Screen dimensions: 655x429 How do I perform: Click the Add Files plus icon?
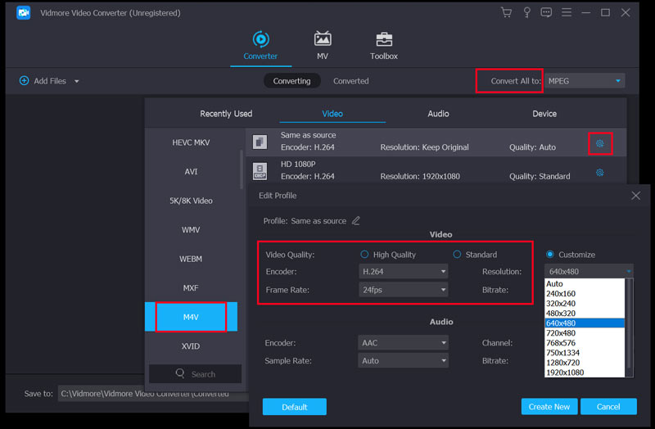(24, 81)
